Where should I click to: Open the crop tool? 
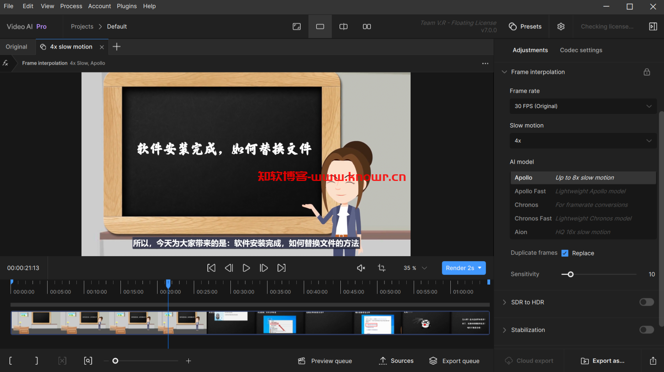click(x=382, y=268)
